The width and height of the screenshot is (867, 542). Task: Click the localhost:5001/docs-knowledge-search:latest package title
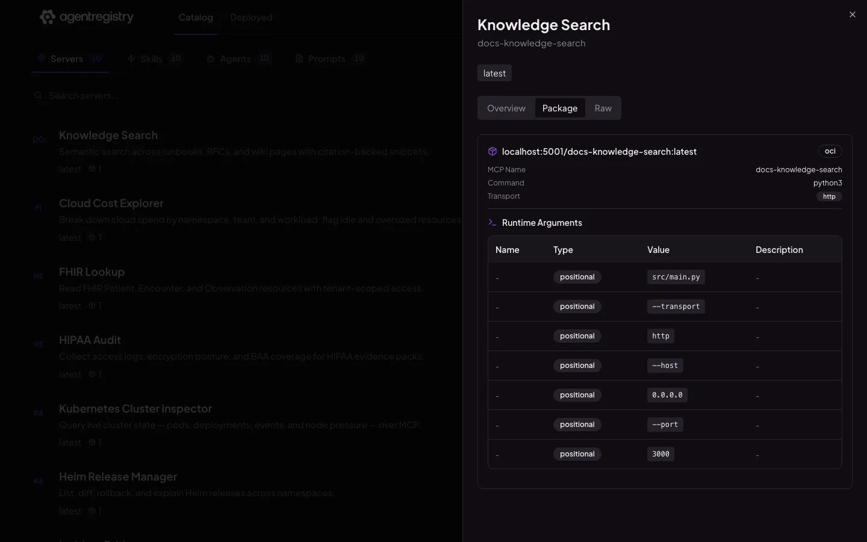point(599,152)
